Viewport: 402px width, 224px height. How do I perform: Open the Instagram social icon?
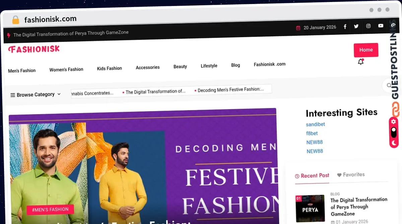368,26
